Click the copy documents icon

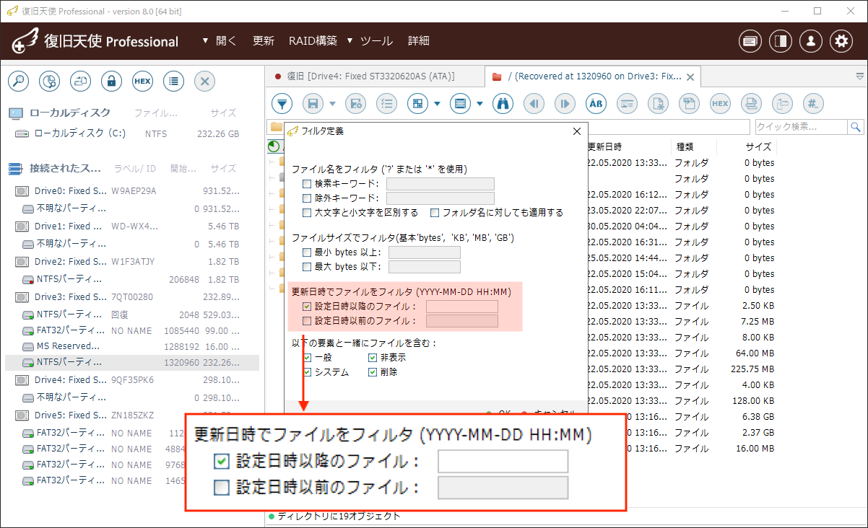click(690, 103)
